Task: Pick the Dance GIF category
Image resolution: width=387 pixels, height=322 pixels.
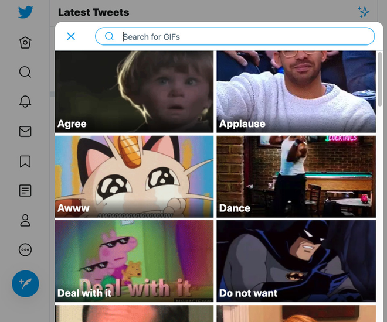Action: [x=296, y=176]
